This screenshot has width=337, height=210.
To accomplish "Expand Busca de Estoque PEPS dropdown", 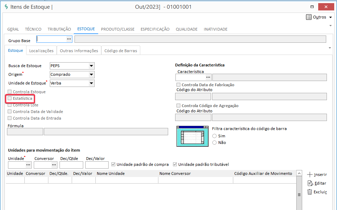I will tap(91, 66).
